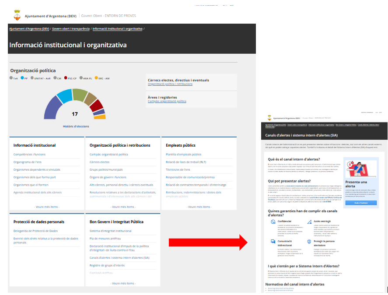Click the Protegir la persona alertadora icon
The image size is (388, 295).
[309, 242]
